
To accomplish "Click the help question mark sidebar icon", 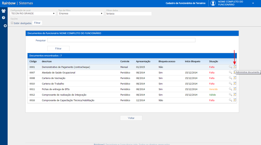I will (x=3, y=18).
